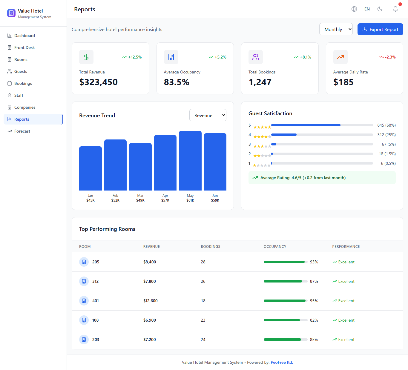Click the Average Occupancy building icon

click(171, 57)
